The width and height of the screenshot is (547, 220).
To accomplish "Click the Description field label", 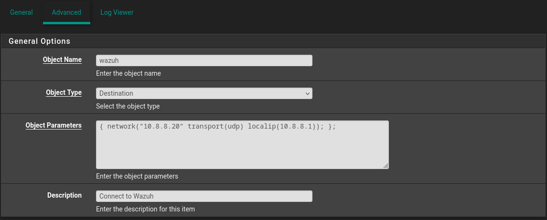I will click(x=64, y=195).
